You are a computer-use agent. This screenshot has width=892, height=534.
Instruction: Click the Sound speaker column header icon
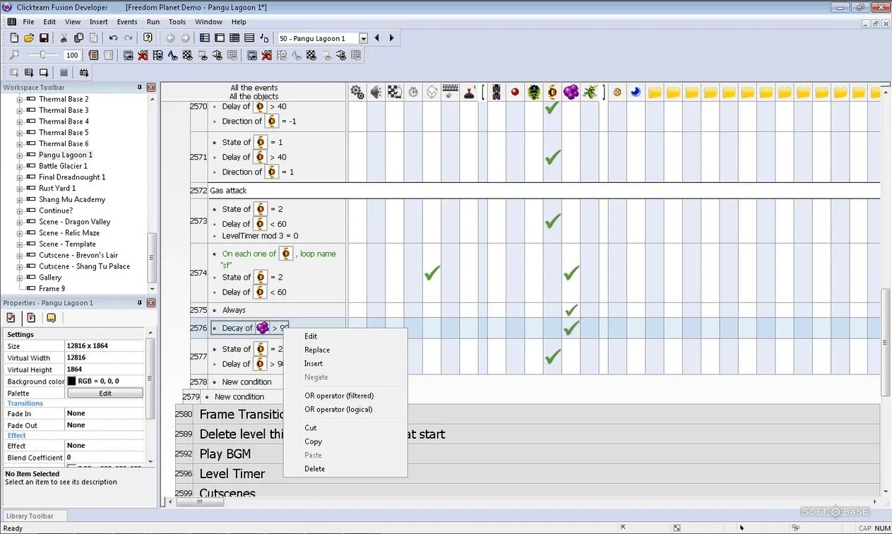(376, 92)
